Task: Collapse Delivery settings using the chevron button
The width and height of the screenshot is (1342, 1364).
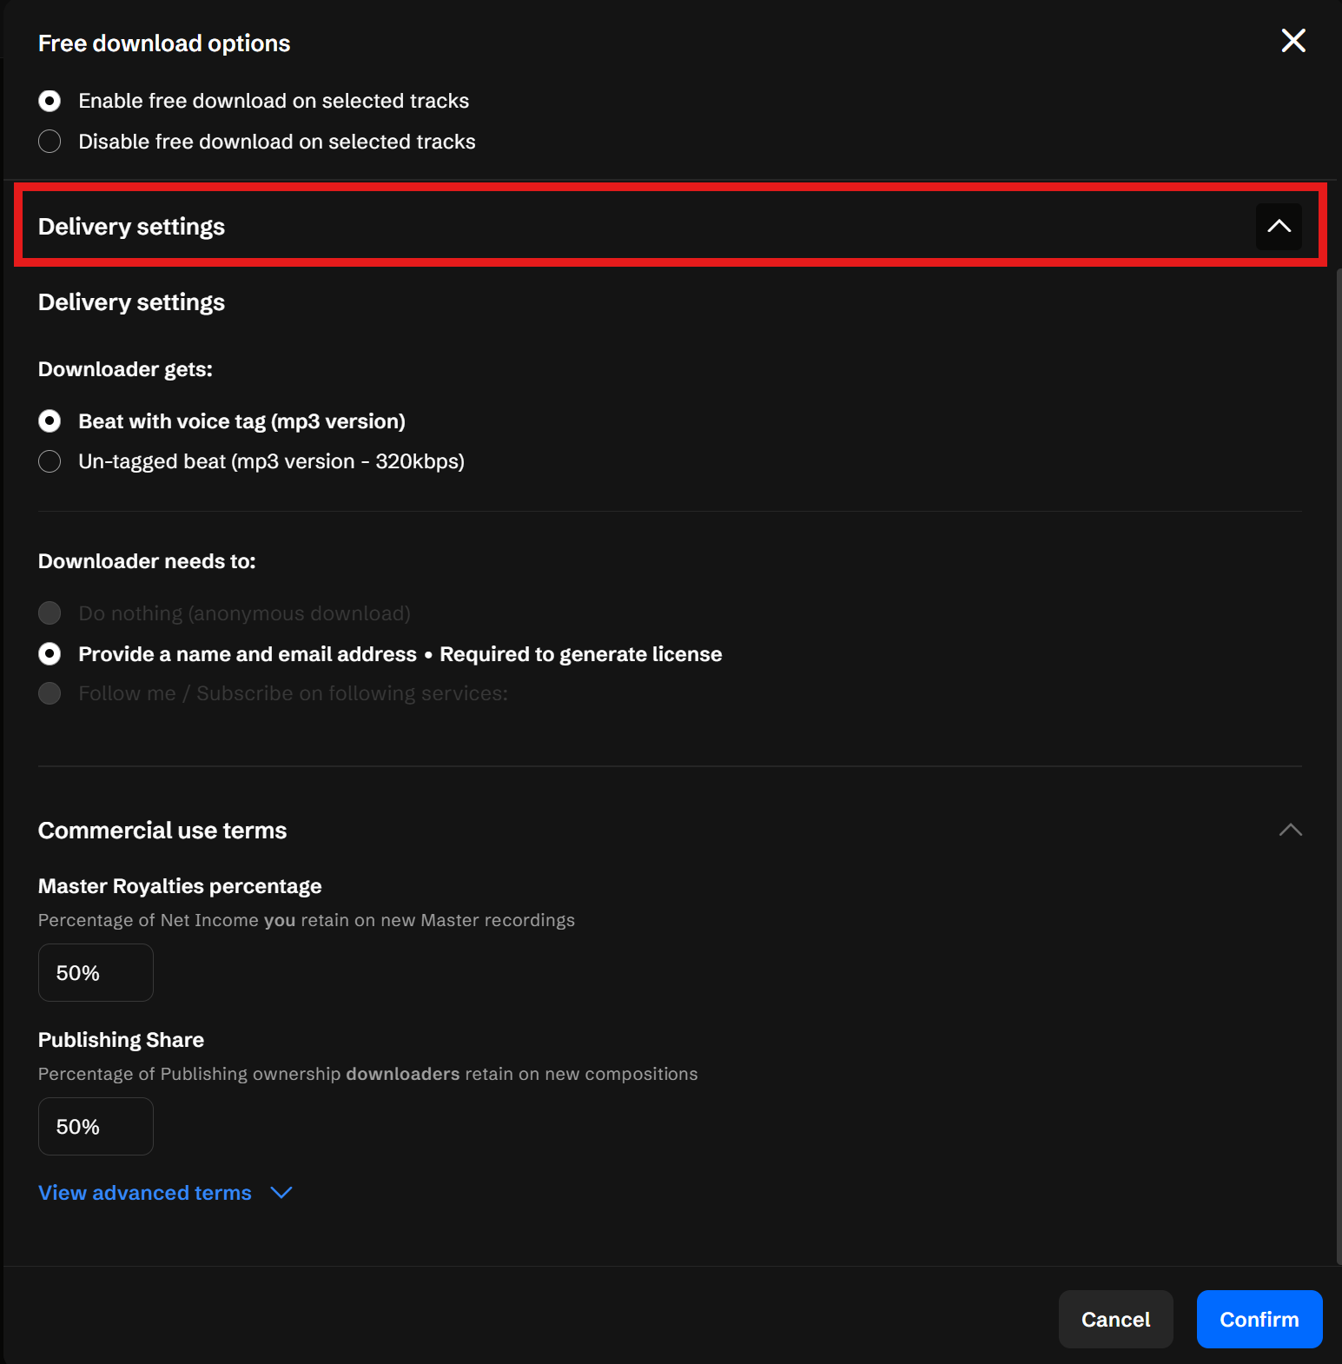Action: pos(1278,227)
